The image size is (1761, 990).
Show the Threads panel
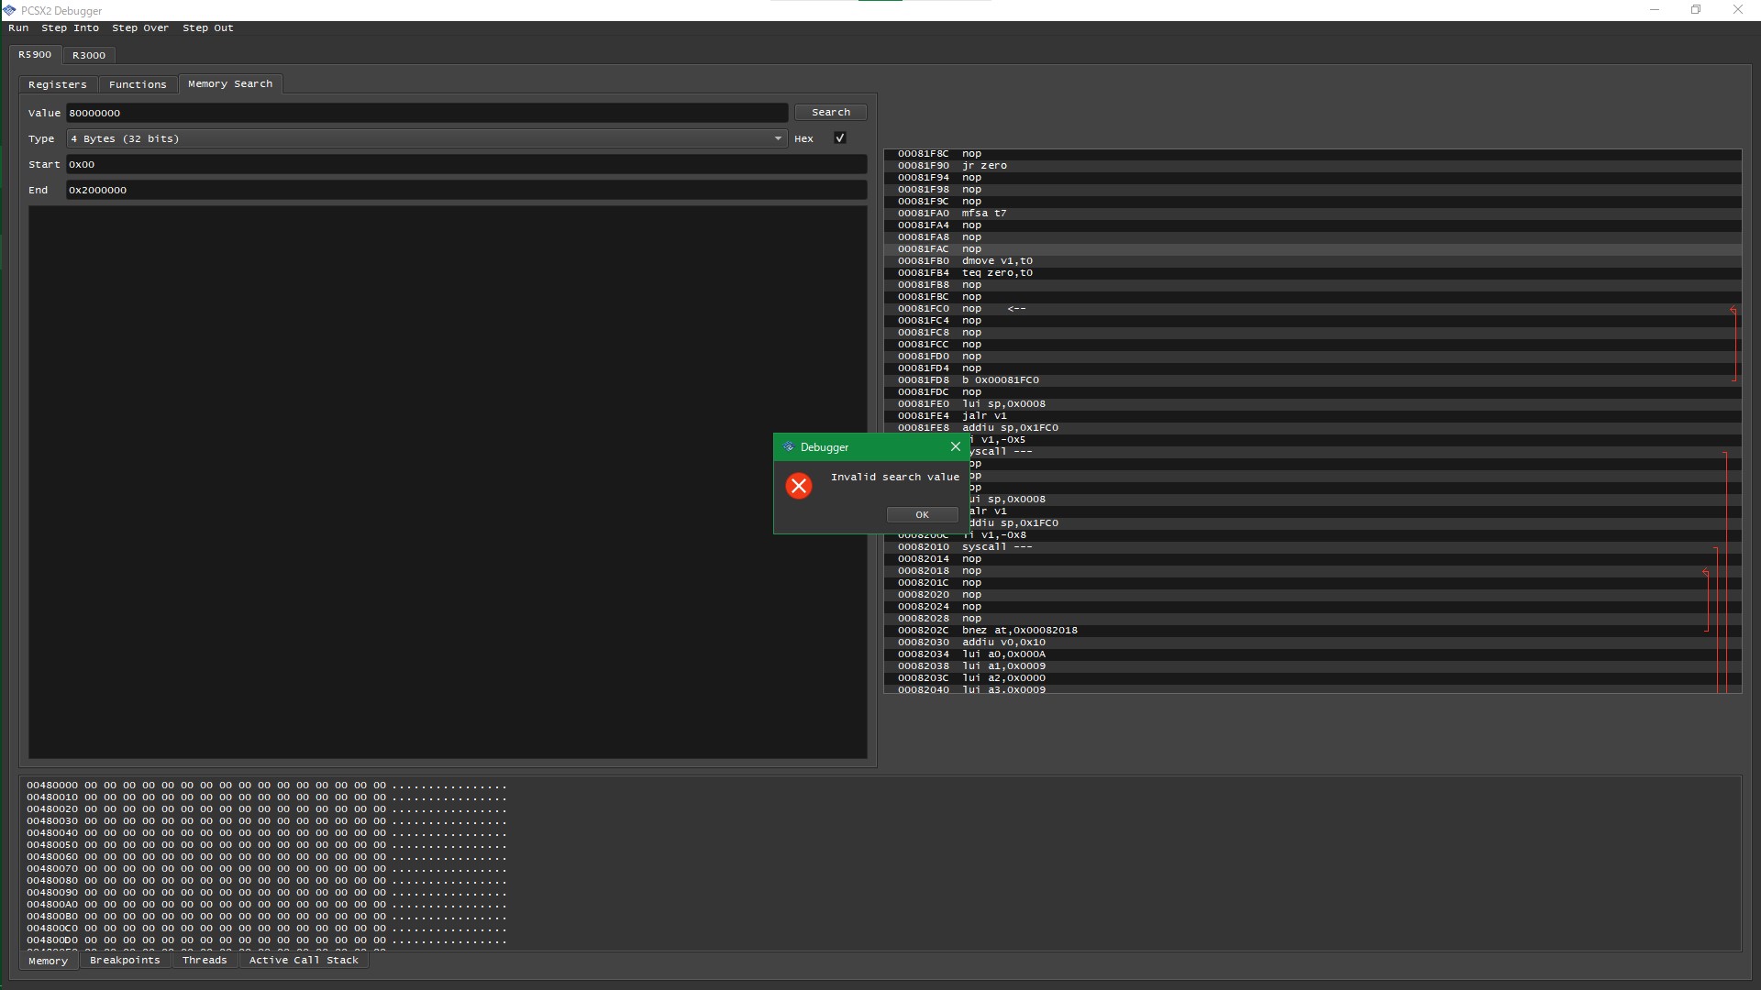(205, 960)
